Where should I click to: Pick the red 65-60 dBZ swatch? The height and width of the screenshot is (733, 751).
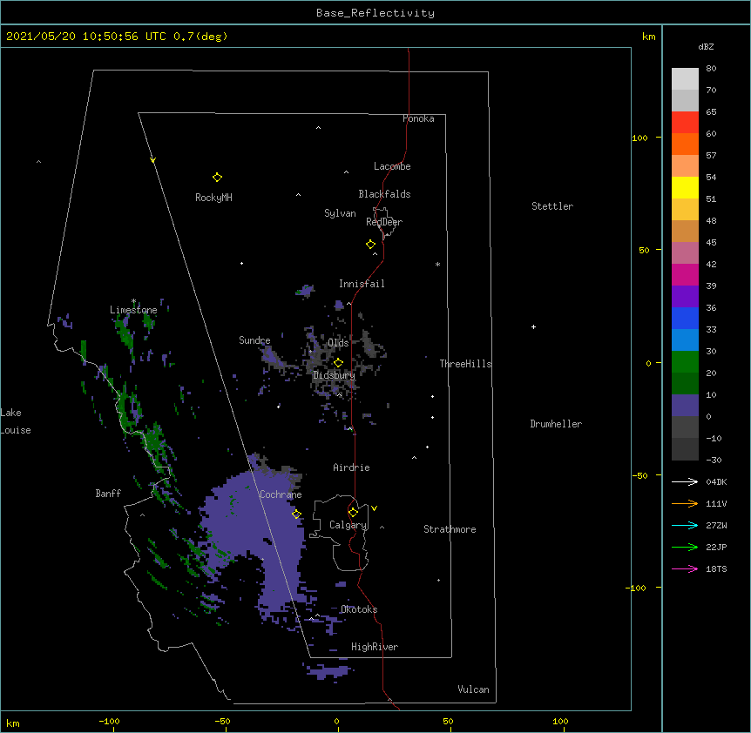click(x=685, y=122)
